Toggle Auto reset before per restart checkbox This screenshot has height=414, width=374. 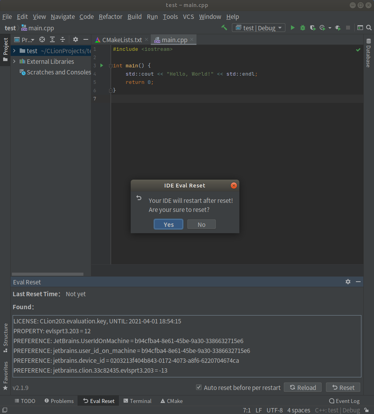click(x=199, y=387)
